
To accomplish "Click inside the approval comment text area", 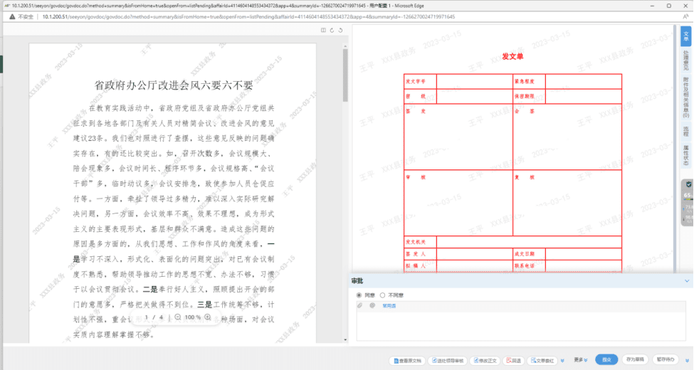I will click(x=521, y=326).
